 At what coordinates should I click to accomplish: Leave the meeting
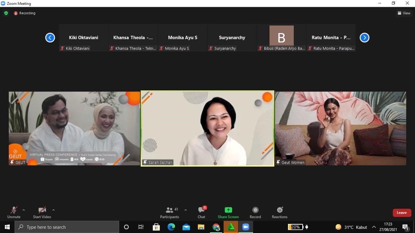(402, 212)
